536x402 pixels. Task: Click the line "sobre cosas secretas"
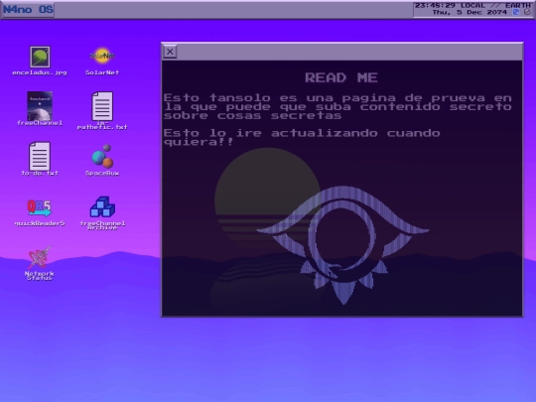coord(253,115)
